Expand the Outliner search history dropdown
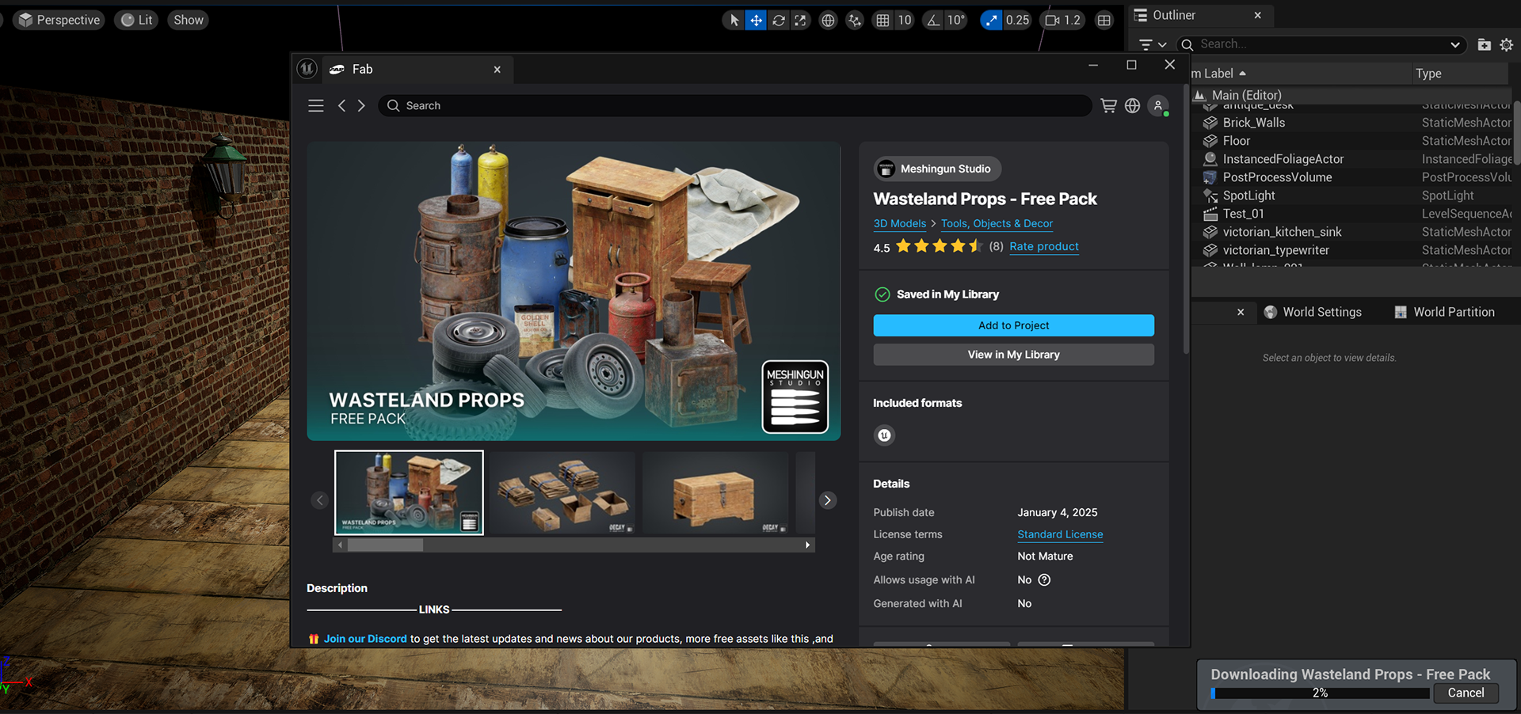Viewport: 1521px width, 714px height. point(1454,44)
